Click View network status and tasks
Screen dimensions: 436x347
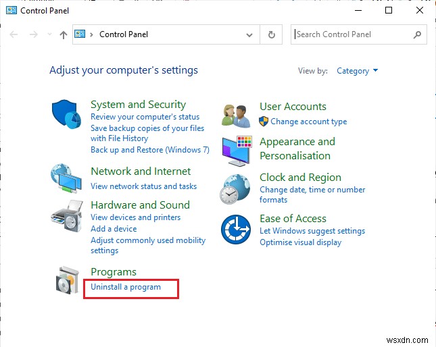143,186
